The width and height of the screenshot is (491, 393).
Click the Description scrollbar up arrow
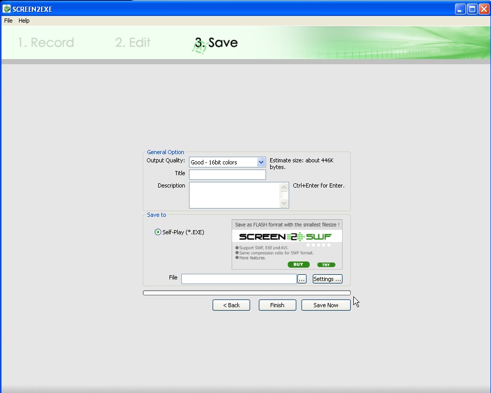click(x=284, y=188)
